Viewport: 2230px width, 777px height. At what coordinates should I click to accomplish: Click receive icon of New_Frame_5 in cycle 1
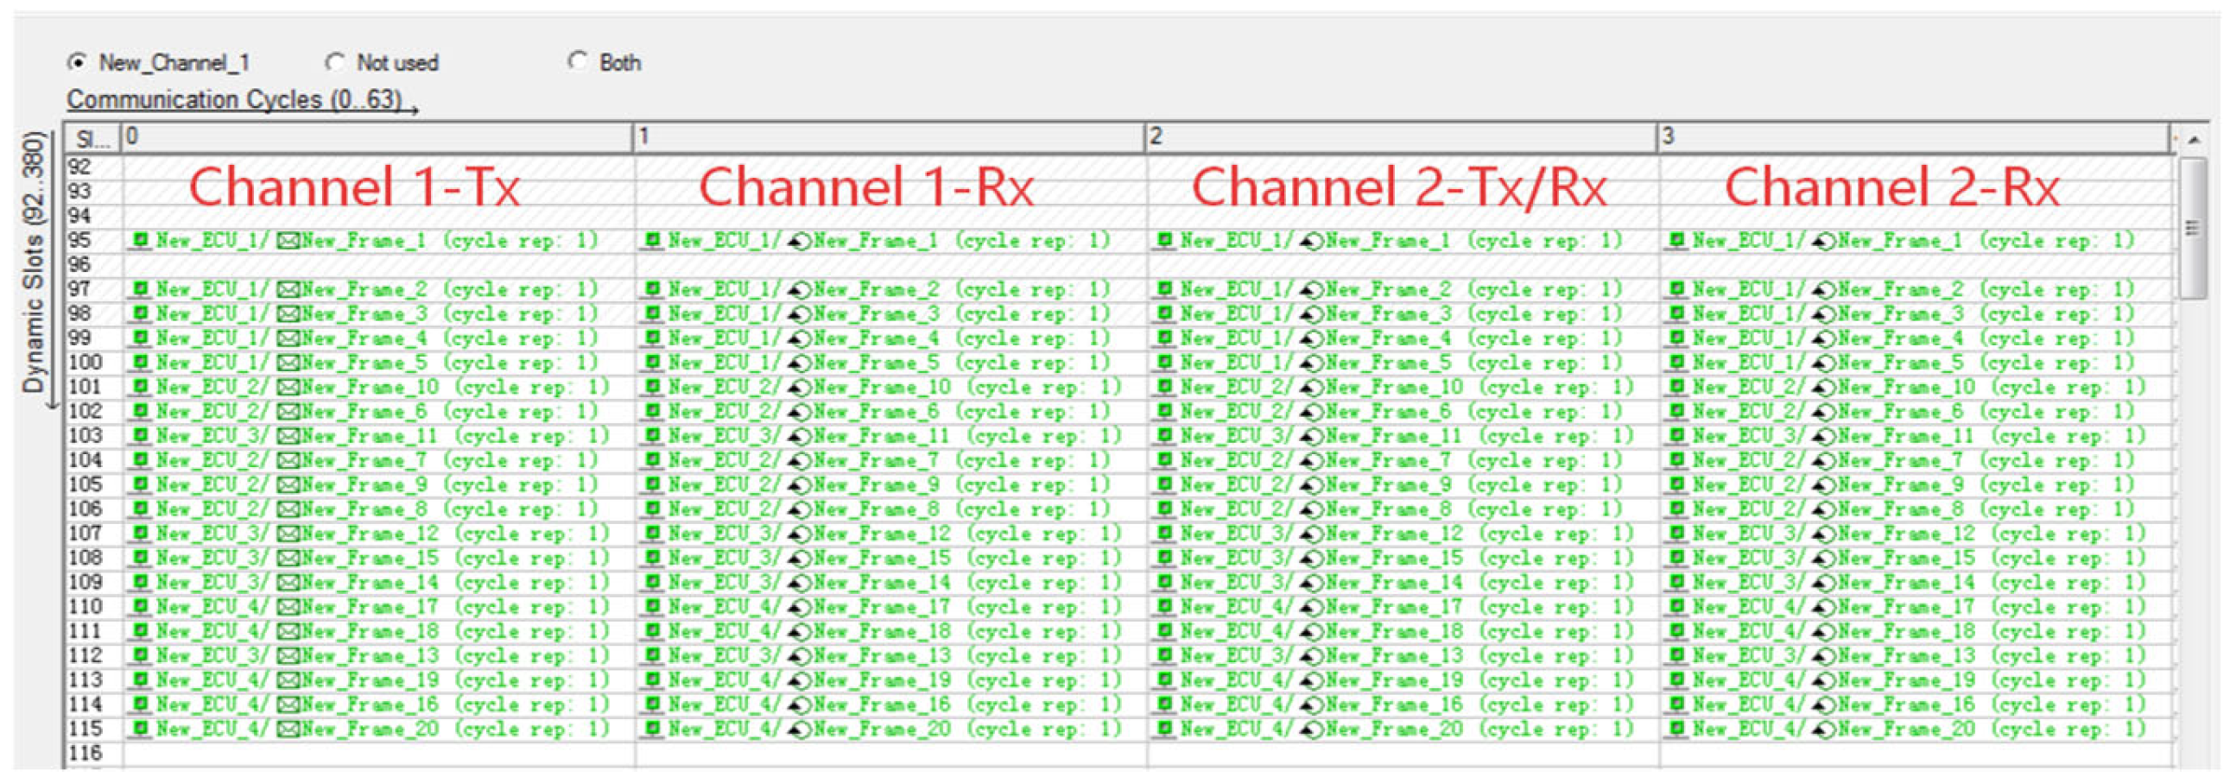(800, 363)
